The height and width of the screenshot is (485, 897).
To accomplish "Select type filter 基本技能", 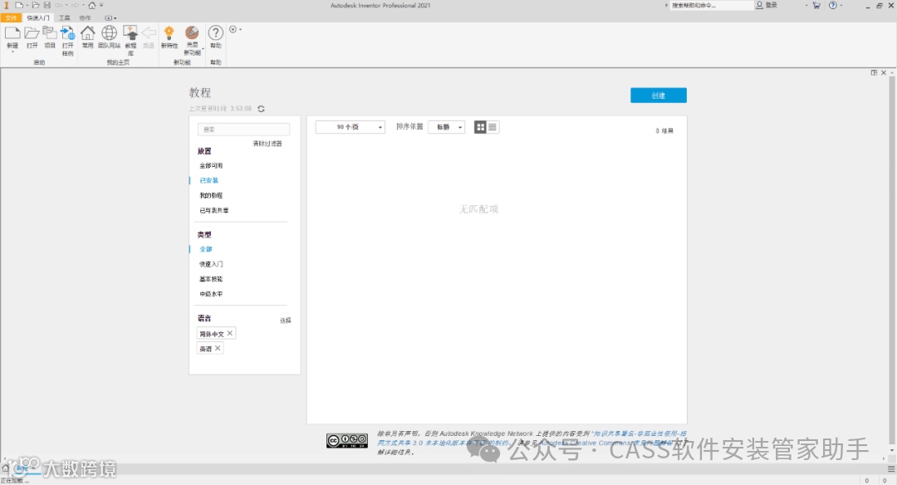I will point(211,278).
